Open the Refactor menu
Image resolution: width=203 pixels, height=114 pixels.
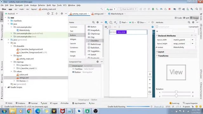tap(42, 5)
